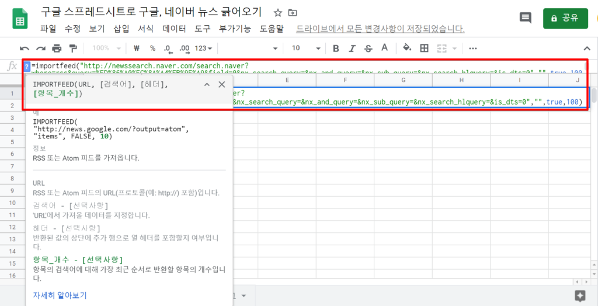
Task: Open the 서식 menu
Action: point(145,29)
